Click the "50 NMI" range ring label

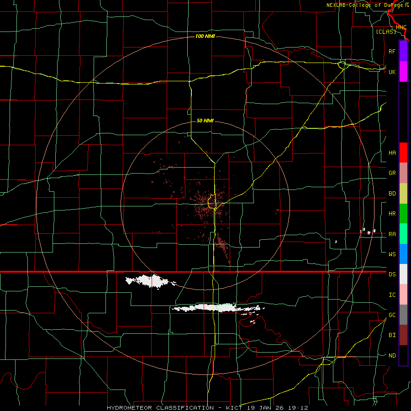(205, 121)
